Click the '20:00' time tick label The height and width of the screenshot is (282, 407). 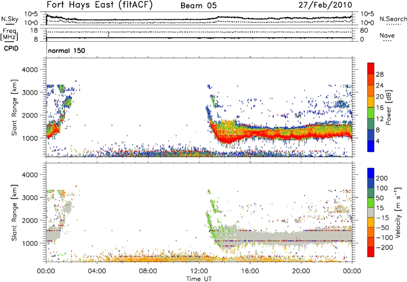(x=301, y=271)
